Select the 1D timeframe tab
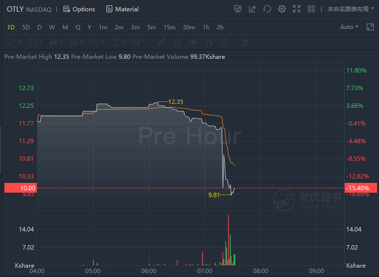This screenshot has height=277, width=379. 11,27
